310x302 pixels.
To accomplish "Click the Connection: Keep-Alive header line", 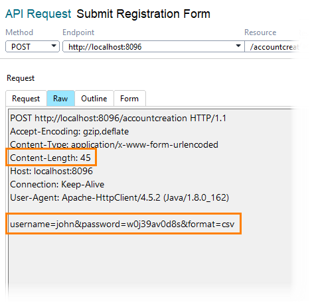I will pyautogui.click(x=57, y=184).
